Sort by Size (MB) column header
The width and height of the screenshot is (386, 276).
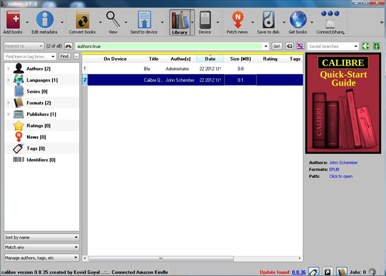tap(240, 59)
